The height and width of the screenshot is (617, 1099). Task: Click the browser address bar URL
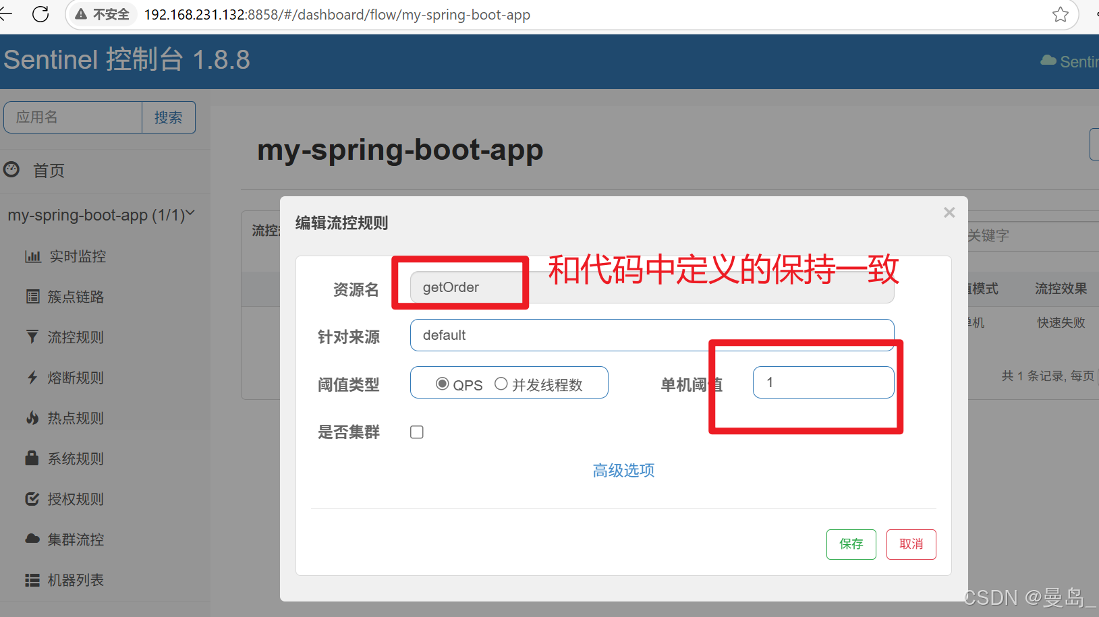point(337,15)
